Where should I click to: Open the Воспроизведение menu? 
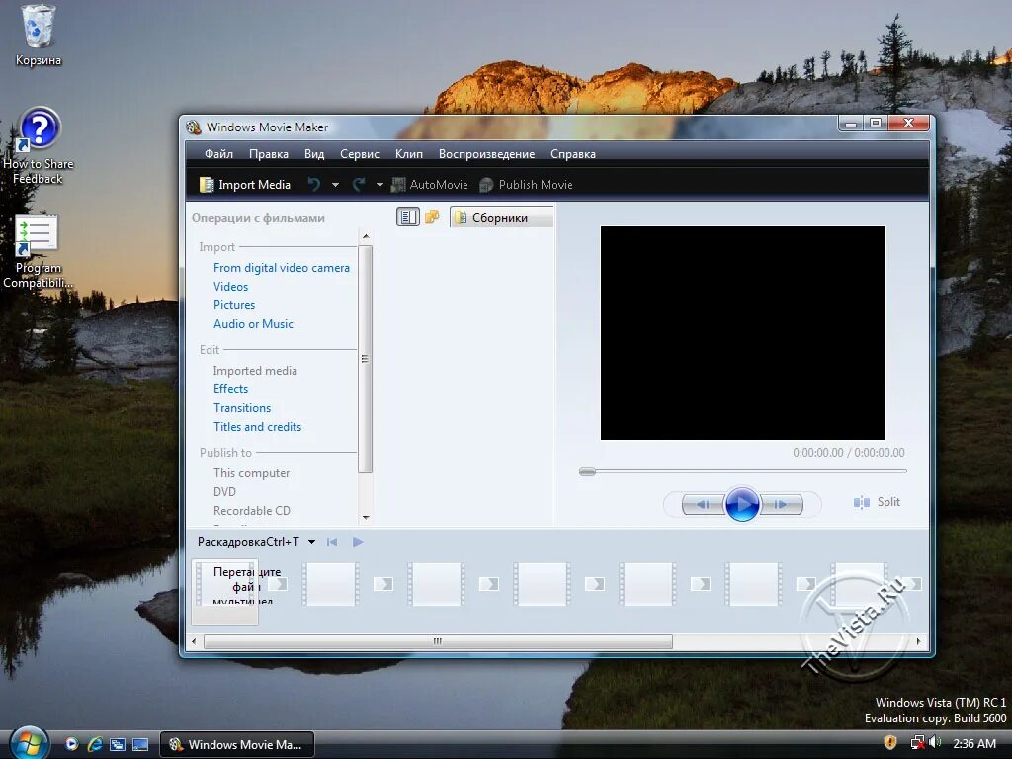486,153
